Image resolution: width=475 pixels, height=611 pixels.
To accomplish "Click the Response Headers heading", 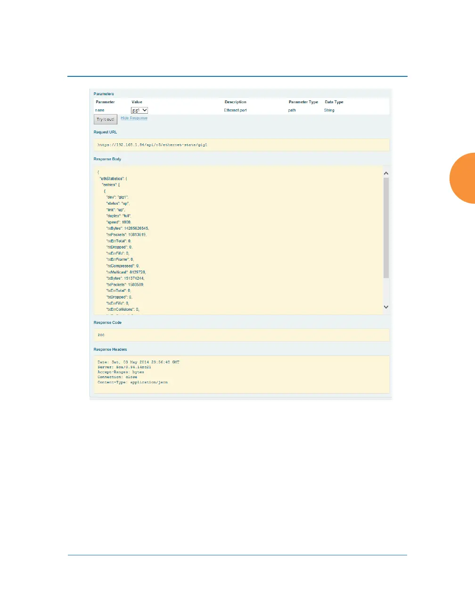I will [110, 350].
